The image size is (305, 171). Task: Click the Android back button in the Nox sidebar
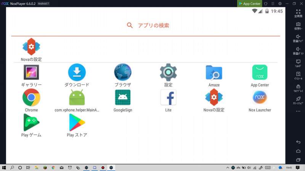click(298, 142)
